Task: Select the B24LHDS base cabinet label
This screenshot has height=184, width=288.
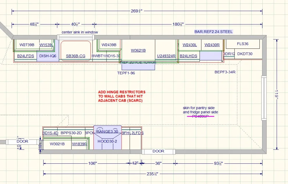Action: coord(189,56)
